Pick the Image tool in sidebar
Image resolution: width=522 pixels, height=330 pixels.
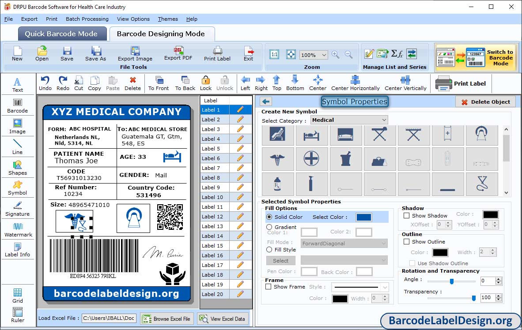[18, 127]
